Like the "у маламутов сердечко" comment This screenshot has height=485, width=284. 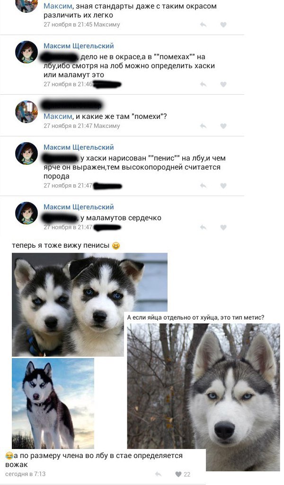click(223, 227)
